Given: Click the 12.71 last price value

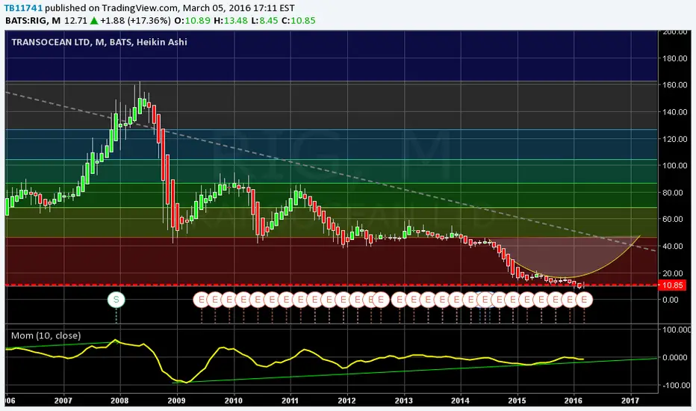Looking at the screenshot, I should coord(75,20).
